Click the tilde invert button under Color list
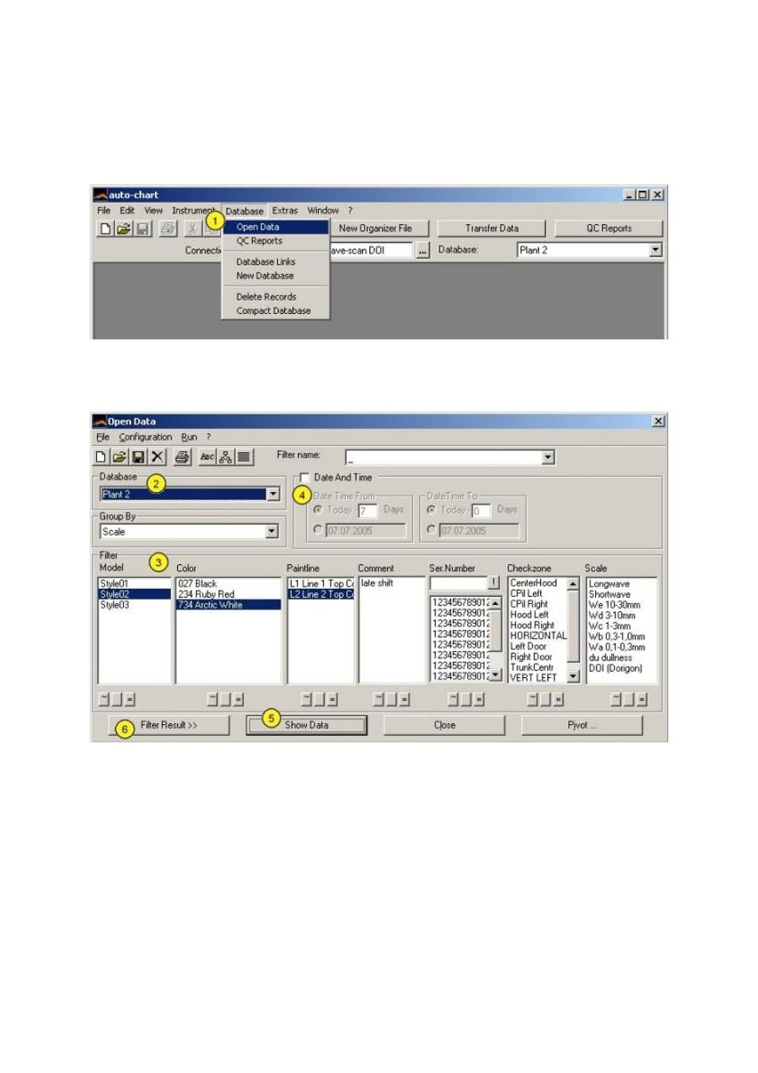 212,699
